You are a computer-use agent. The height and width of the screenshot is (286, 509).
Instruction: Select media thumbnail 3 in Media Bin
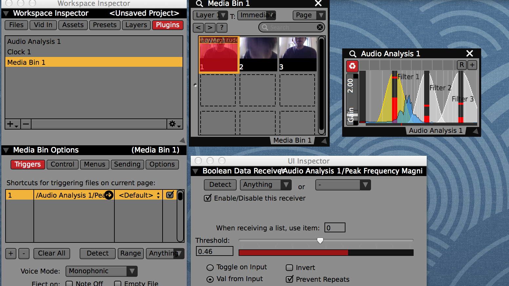(x=298, y=54)
